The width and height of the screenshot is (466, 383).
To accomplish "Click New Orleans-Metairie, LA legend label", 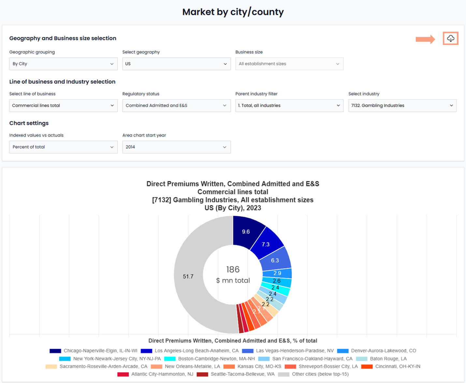I will (193, 366).
